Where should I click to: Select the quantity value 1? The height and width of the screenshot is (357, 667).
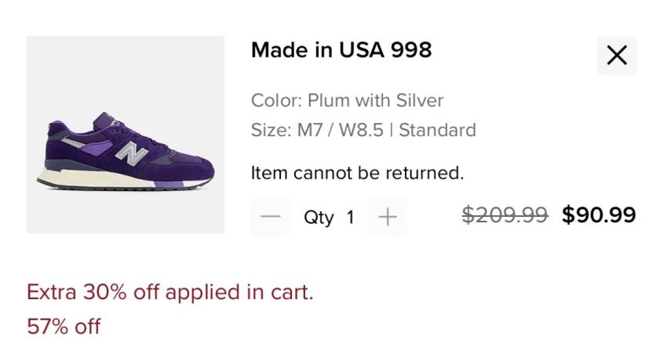(x=351, y=218)
